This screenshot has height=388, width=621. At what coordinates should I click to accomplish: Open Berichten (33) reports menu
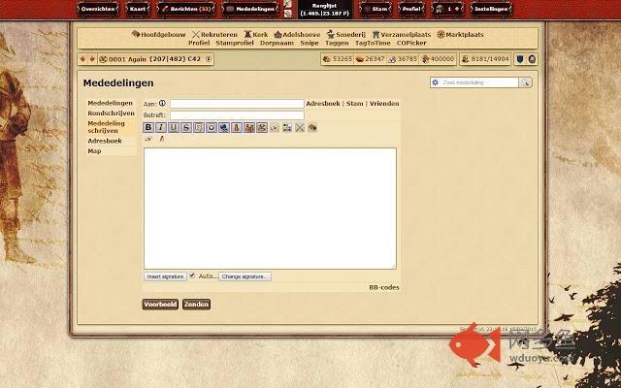[x=186, y=9]
